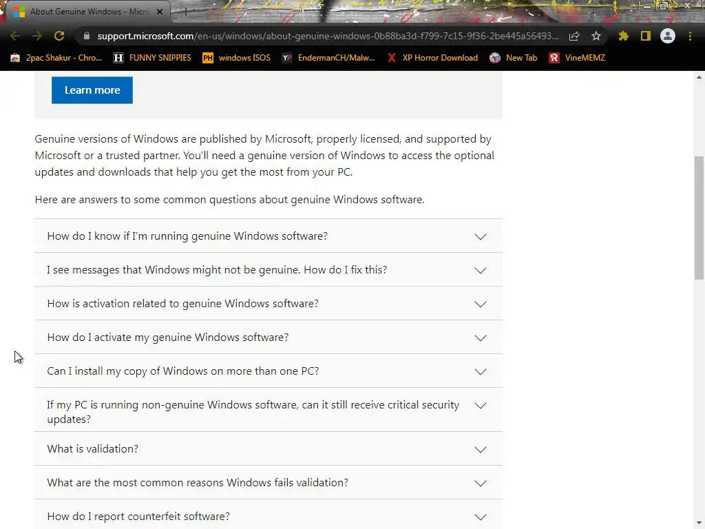Expand chevron for running genuine Windows question
The image size is (705, 529).
481,237
